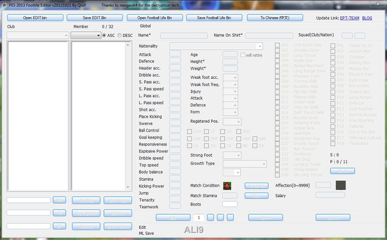
Task: Open the EPT-TEAM update link
Action: pos(349,18)
